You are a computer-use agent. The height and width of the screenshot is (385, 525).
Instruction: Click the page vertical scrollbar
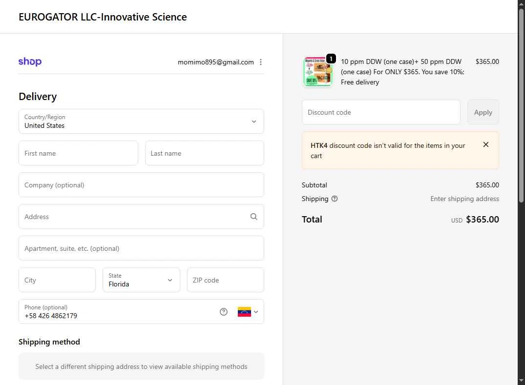click(x=521, y=105)
